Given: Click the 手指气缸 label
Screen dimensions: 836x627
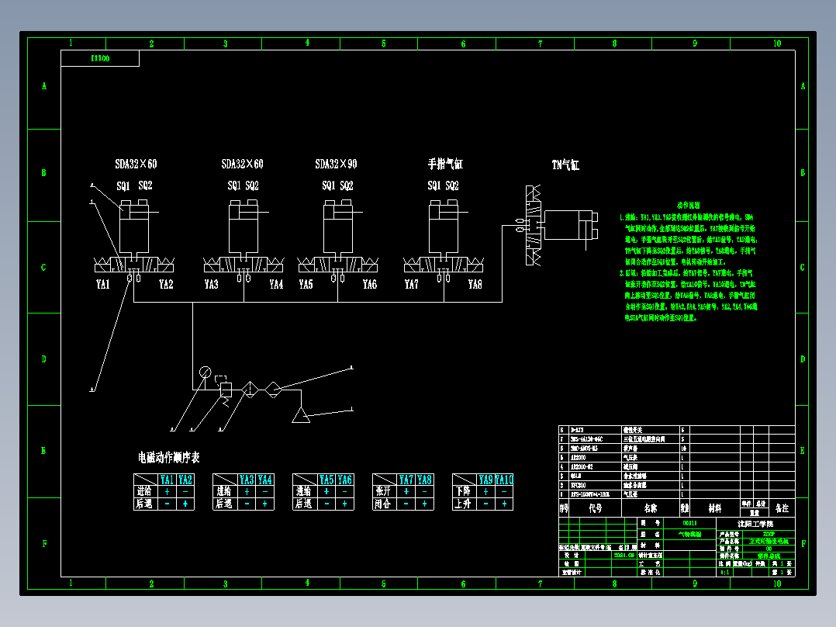Looking at the screenshot, I should click(445, 164).
